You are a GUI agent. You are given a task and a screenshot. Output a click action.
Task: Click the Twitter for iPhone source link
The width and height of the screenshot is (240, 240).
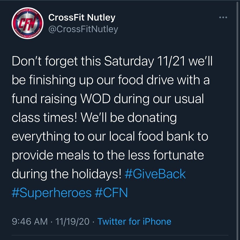coord(134,222)
